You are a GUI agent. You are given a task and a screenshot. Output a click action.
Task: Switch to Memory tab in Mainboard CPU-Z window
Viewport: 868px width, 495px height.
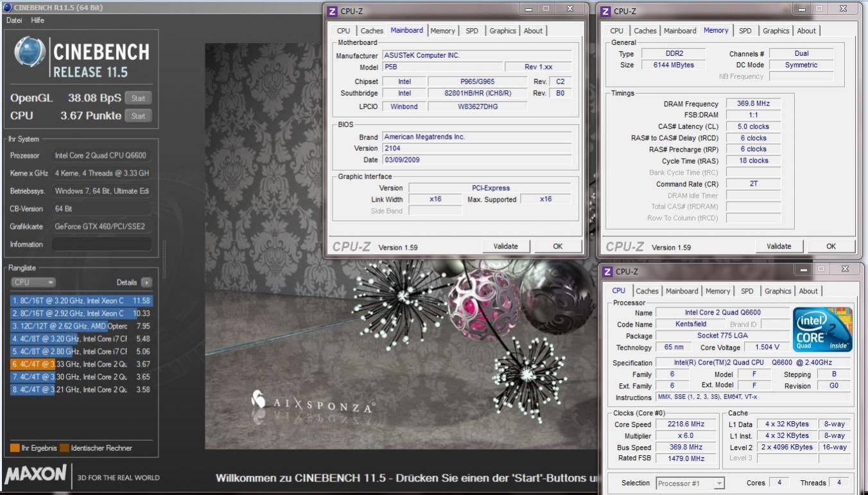tap(443, 31)
